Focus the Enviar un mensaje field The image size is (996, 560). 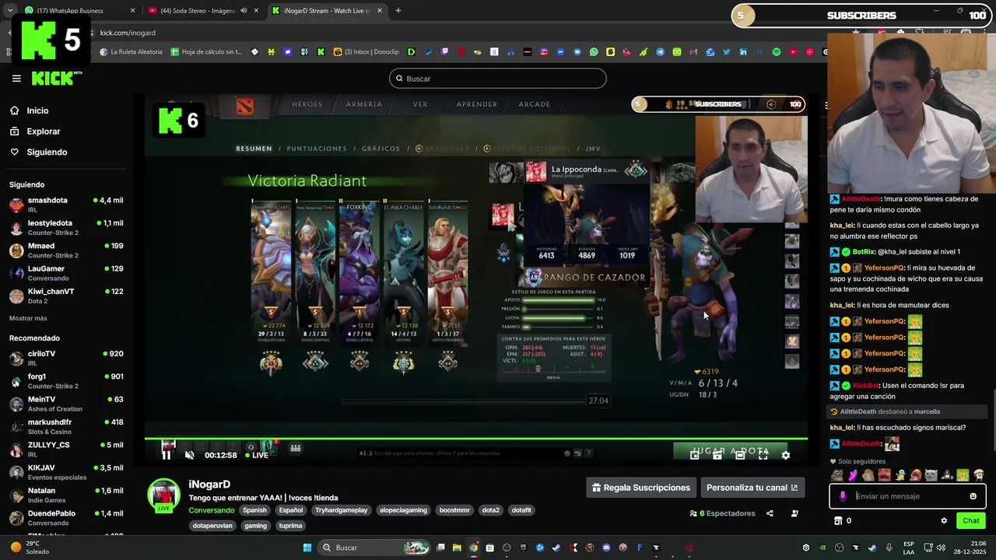pyautogui.click(x=908, y=496)
